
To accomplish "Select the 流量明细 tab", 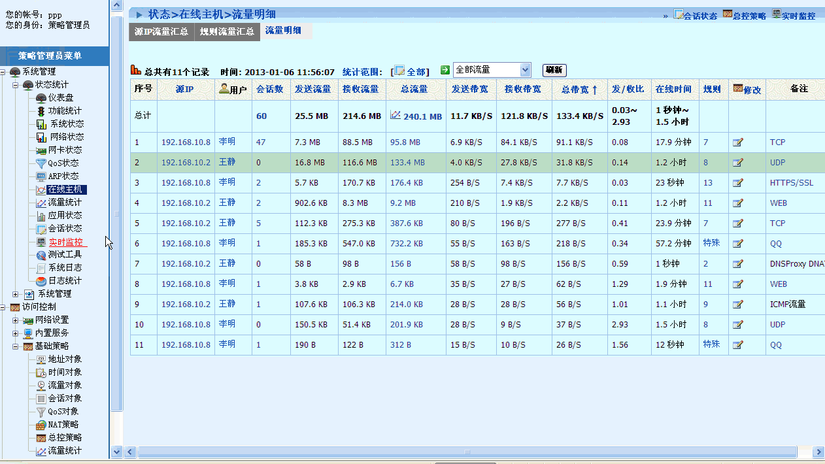I will [283, 31].
